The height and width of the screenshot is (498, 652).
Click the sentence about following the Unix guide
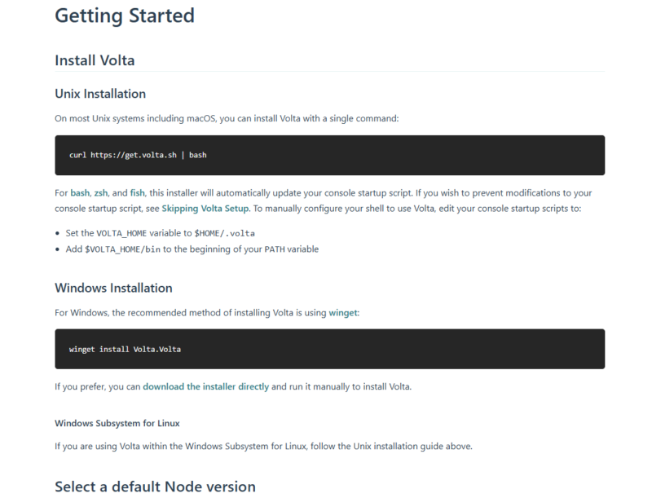(263, 446)
